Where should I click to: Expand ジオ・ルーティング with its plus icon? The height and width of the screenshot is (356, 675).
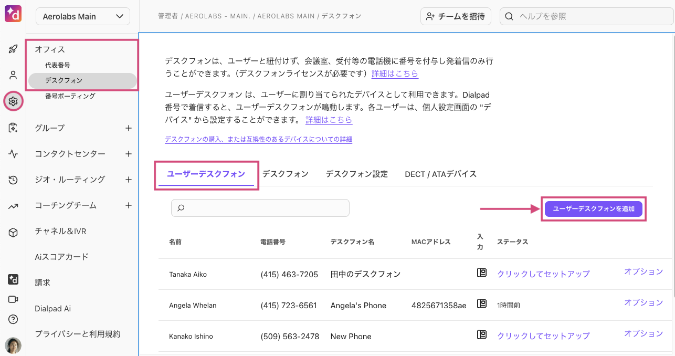(x=128, y=180)
